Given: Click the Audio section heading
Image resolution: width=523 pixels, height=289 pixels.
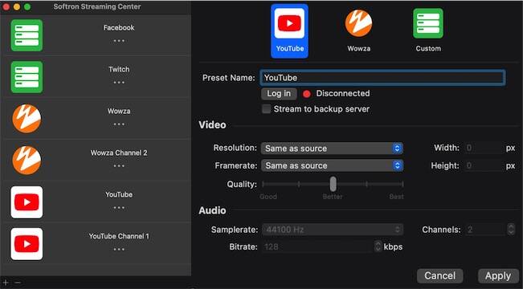Looking at the screenshot, I should [212, 210].
